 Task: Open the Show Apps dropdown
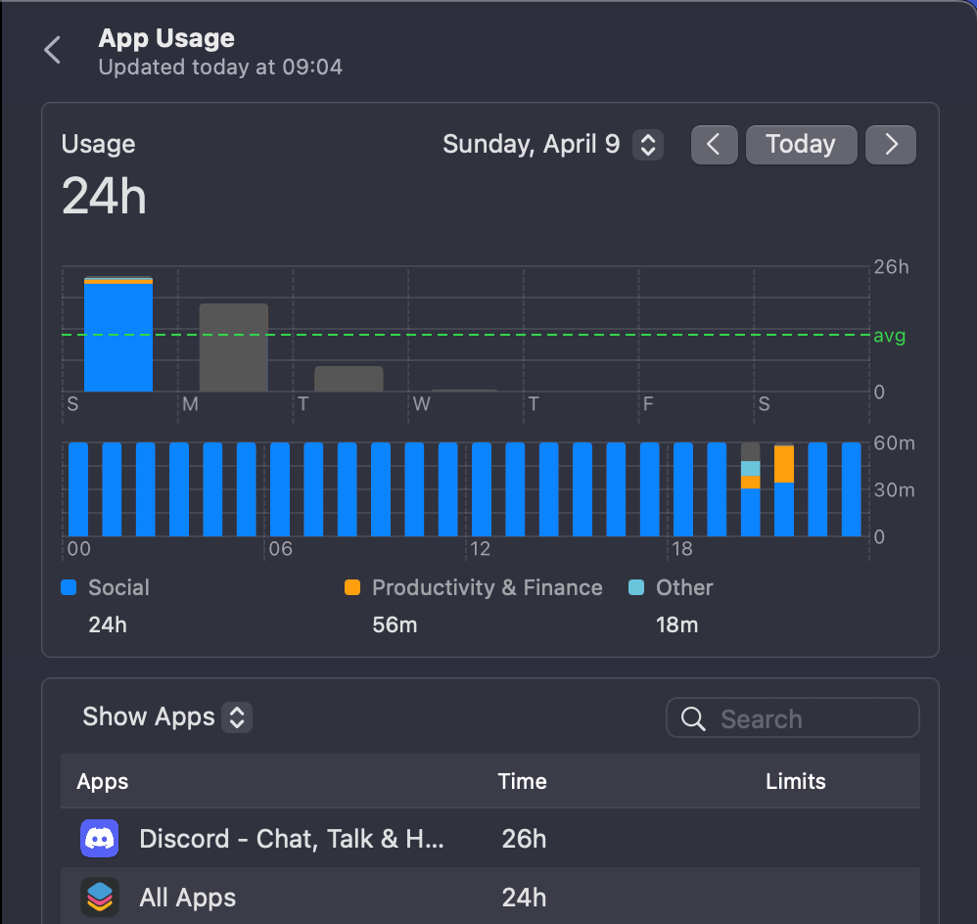tap(165, 716)
